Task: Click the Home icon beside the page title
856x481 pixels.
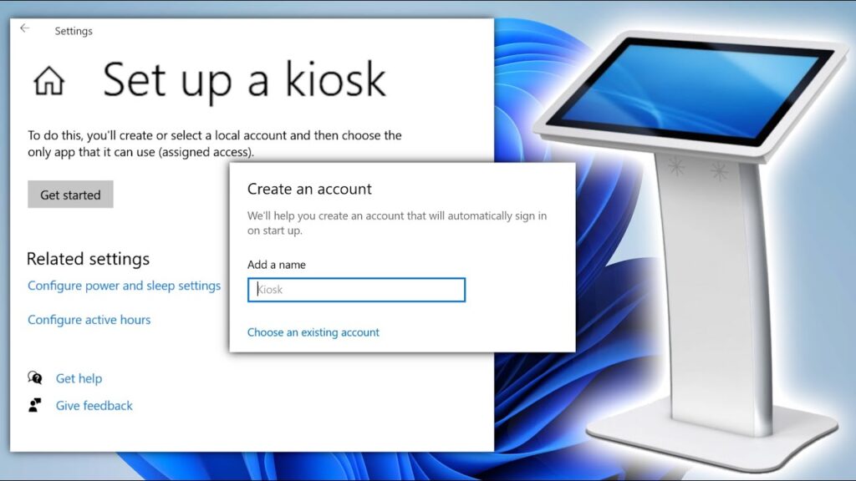Action: pos(48,80)
